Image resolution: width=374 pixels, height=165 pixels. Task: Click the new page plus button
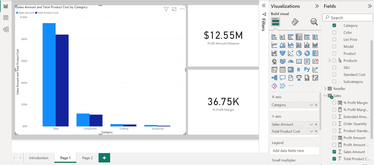(x=104, y=158)
